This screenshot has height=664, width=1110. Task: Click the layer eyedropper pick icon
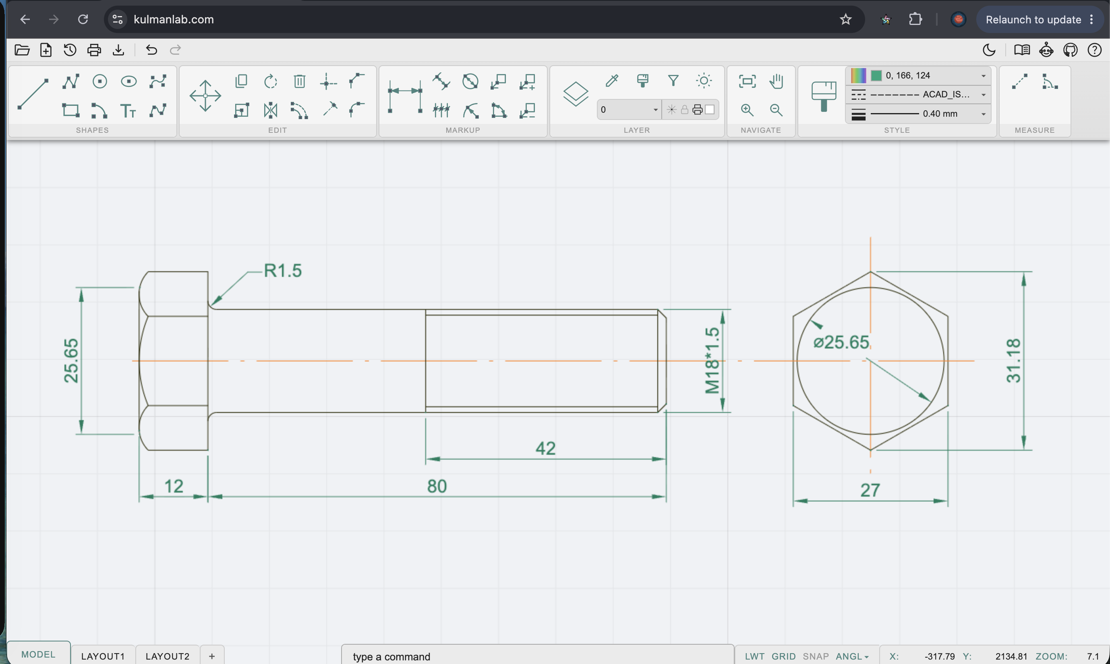pyautogui.click(x=612, y=80)
